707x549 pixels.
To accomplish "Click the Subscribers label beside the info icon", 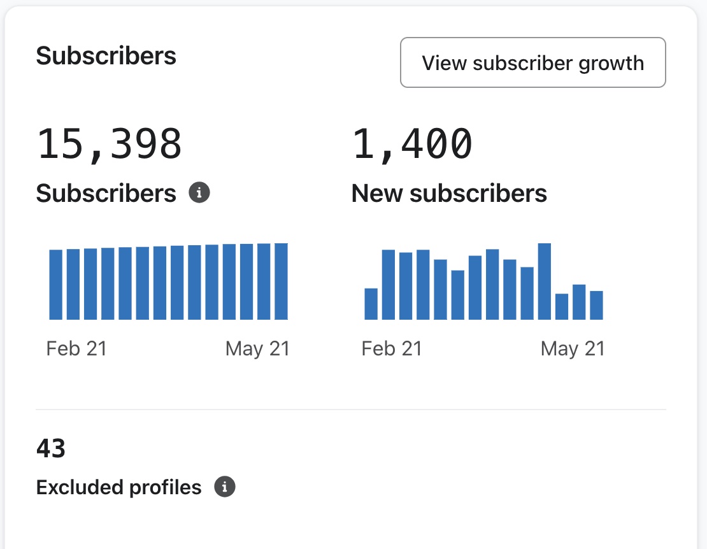I will 106,194.
